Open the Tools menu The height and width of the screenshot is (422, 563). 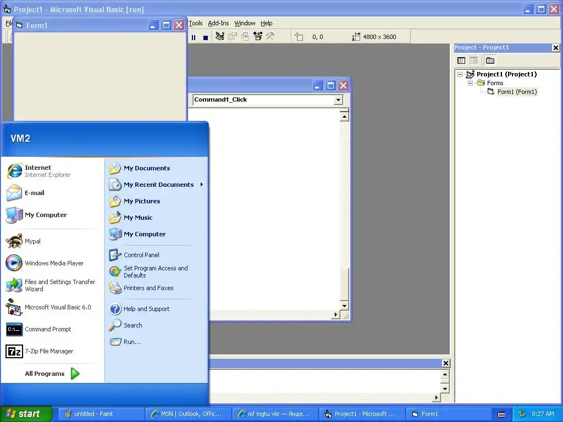[196, 23]
